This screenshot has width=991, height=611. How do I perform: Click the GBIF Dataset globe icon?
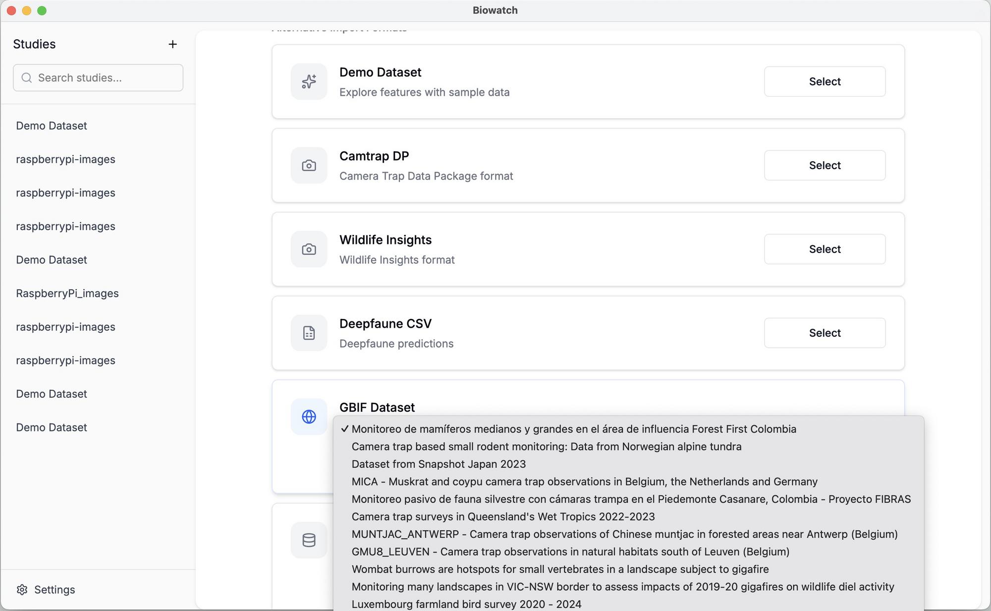(x=309, y=417)
